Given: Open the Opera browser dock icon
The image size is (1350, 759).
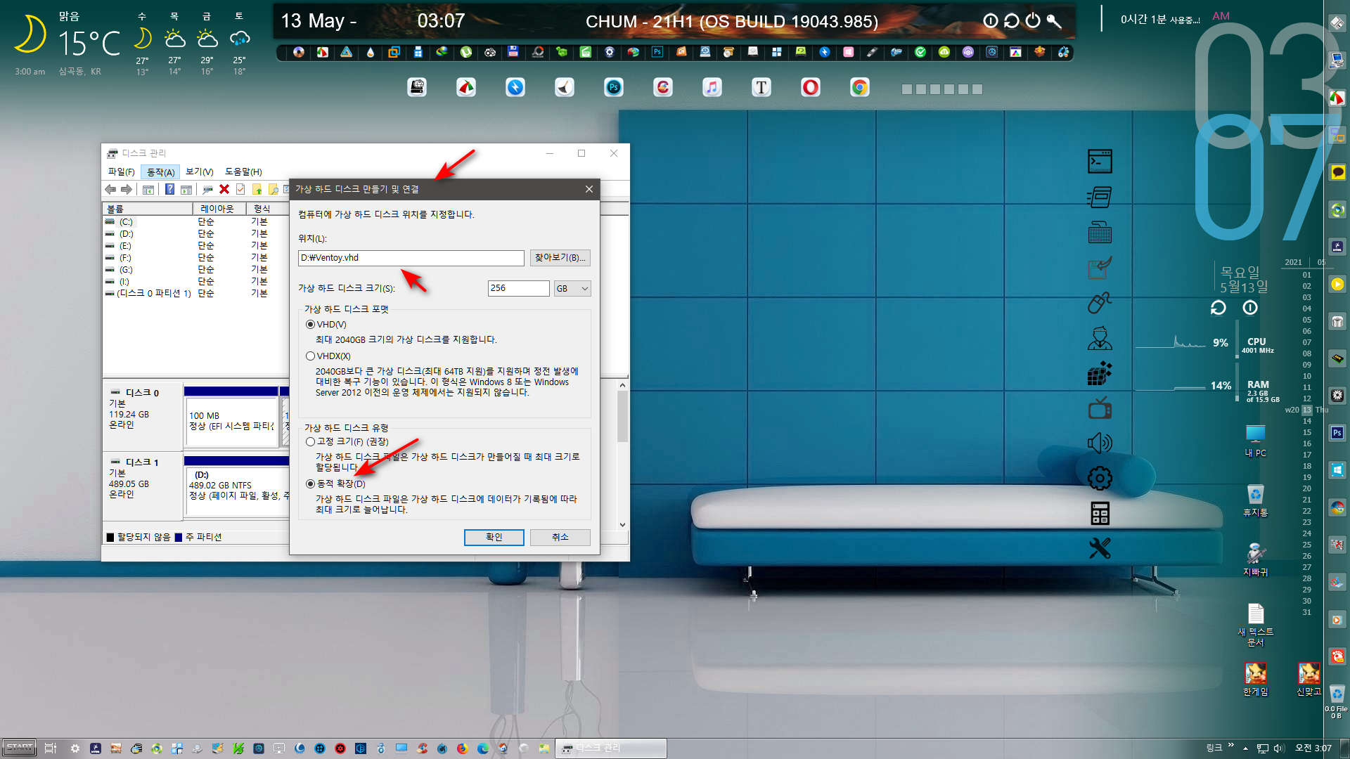Looking at the screenshot, I should [x=811, y=87].
